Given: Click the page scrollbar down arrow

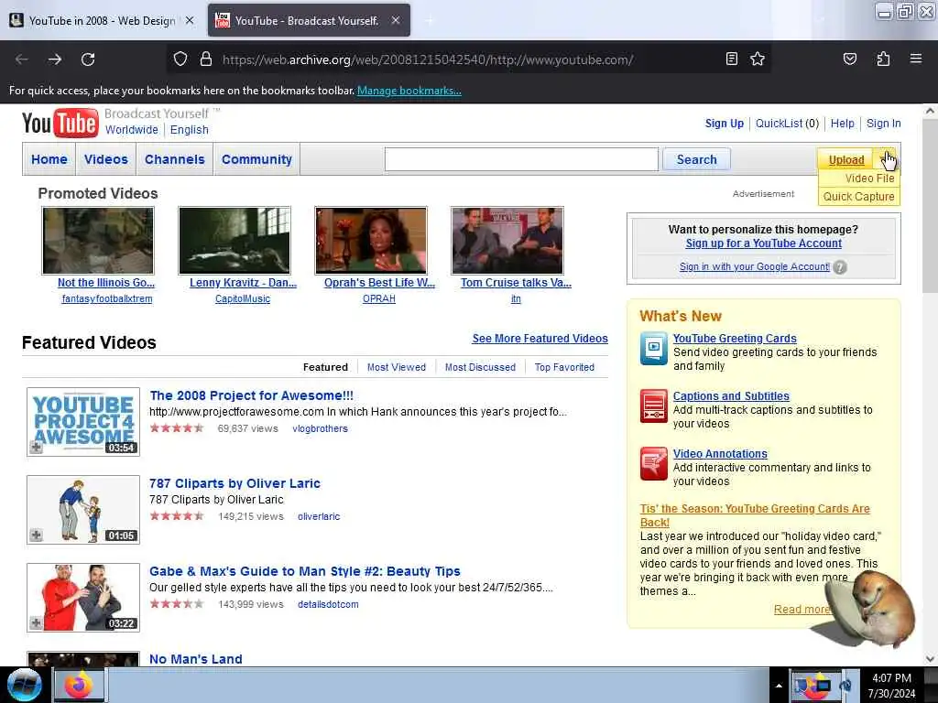Looking at the screenshot, I should 930,658.
